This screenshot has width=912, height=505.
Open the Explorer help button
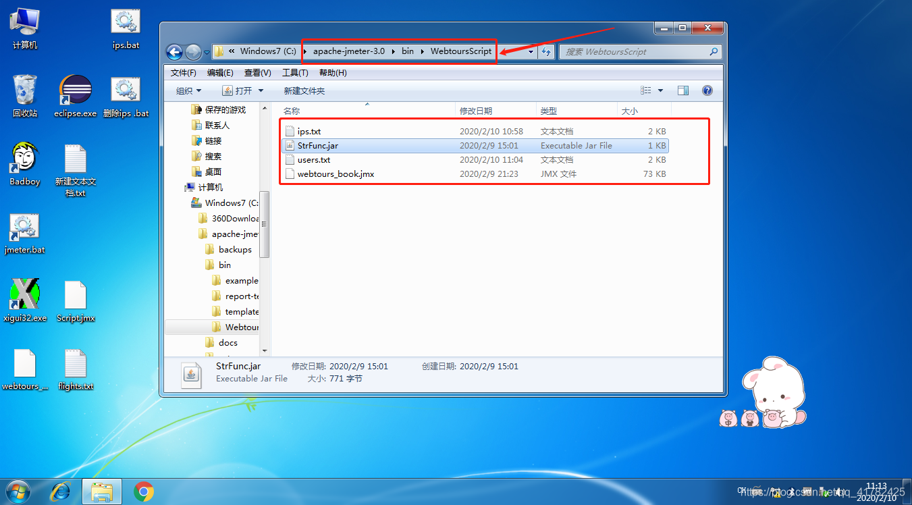[x=707, y=90]
